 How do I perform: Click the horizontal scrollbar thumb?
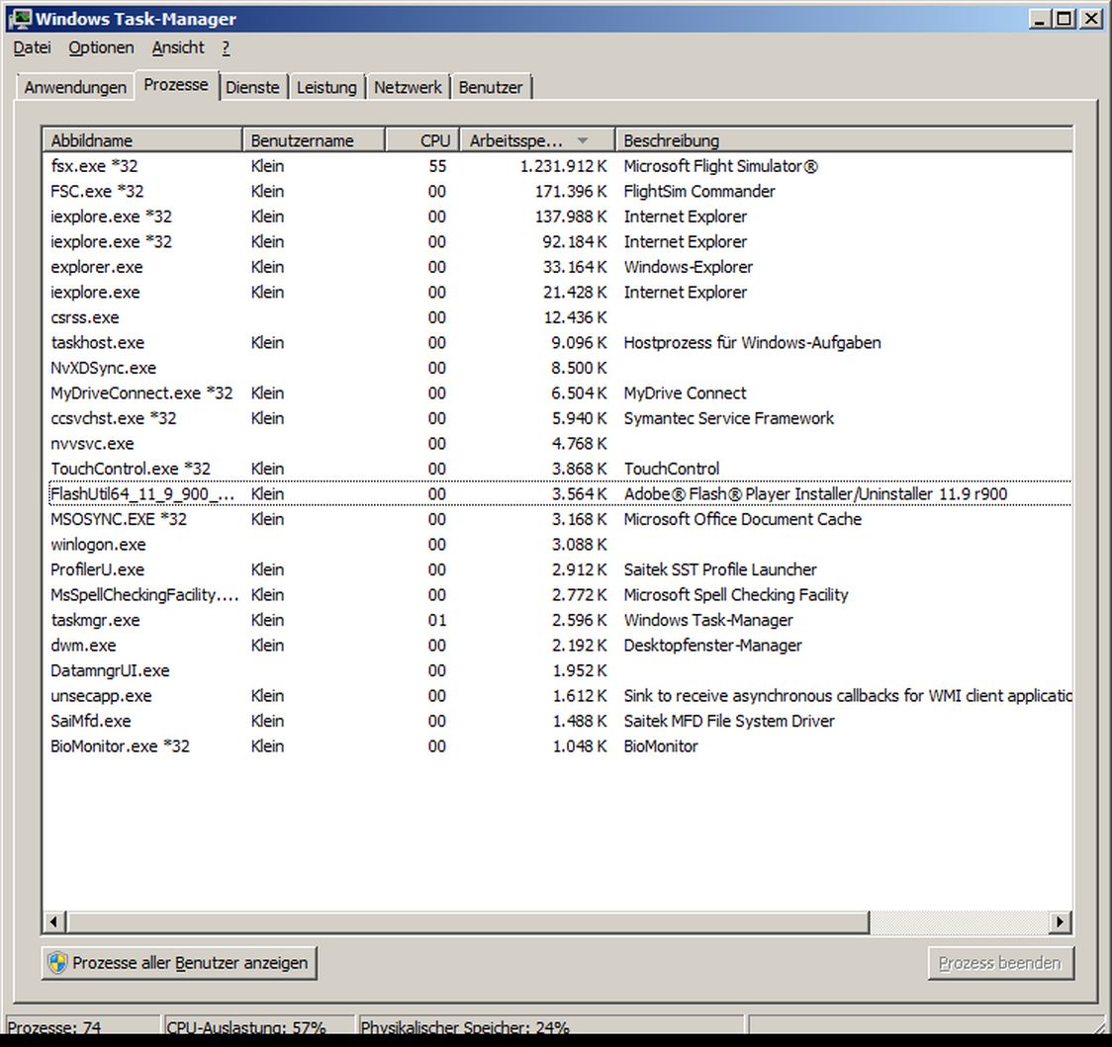click(x=468, y=922)
